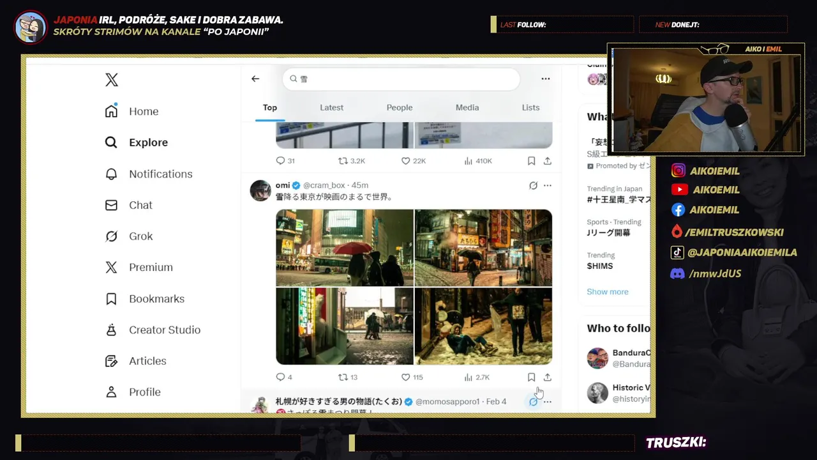The width and height of the screenshot is (817, 460).
Task: Click the Feb 4 post timestamp
Action: pos(496,401)
